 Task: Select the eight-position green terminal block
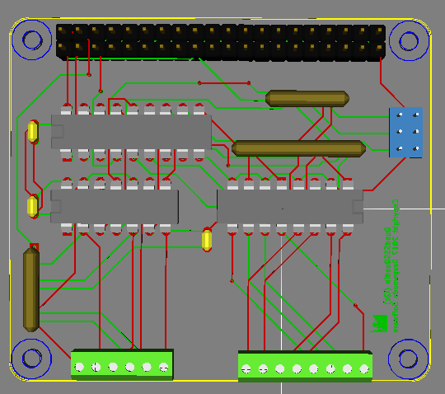(x=305, y=367)
